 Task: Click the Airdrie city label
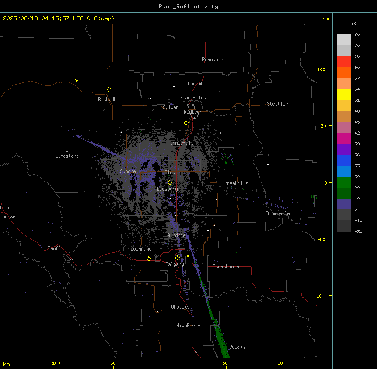tap(177, 236)
